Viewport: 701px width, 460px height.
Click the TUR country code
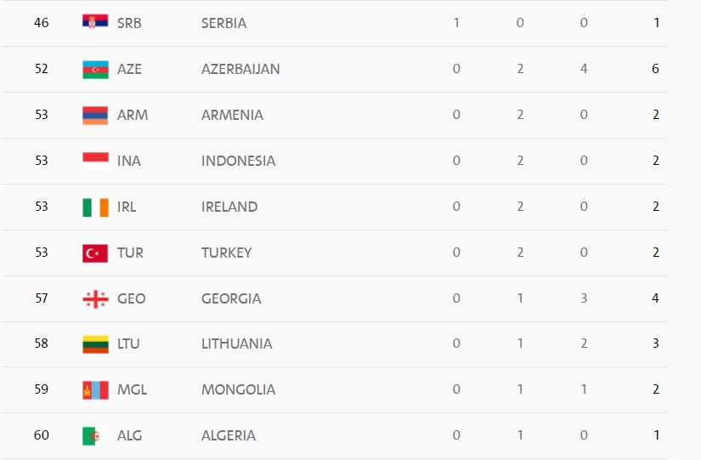tap(130, 253)
